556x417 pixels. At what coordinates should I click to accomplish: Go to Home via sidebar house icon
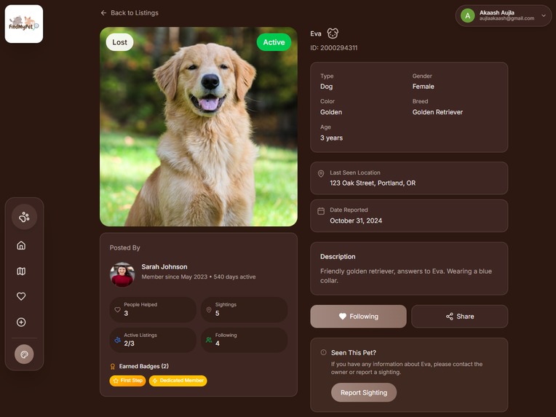tap(21, 245)
